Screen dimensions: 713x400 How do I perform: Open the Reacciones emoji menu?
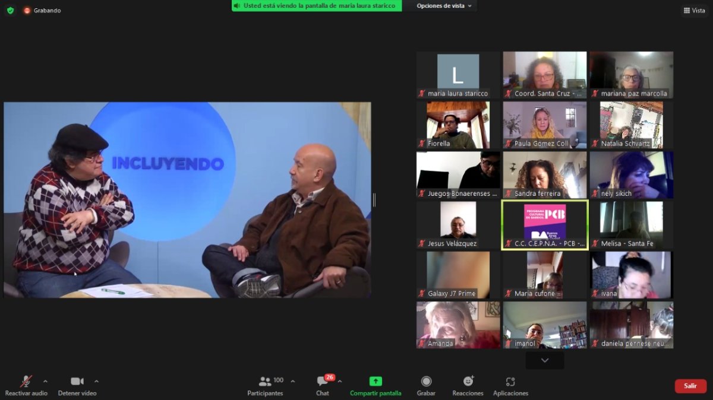tap(468, 382)
